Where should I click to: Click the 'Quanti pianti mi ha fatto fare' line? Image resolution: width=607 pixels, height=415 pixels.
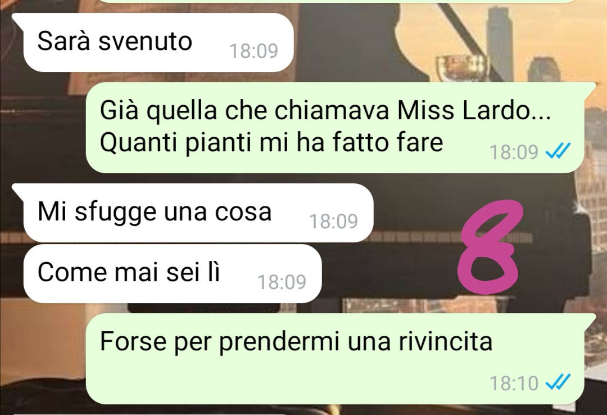271,142
